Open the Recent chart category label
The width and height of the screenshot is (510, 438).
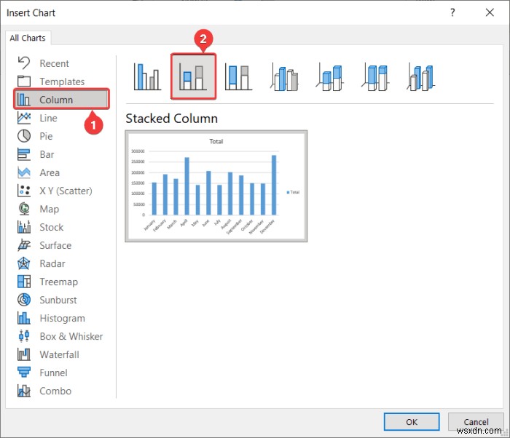click(x=55, y=63)
